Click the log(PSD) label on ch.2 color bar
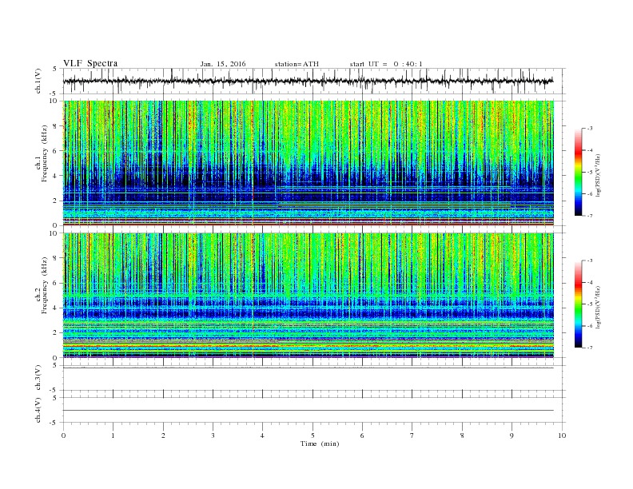 point(599,308)
